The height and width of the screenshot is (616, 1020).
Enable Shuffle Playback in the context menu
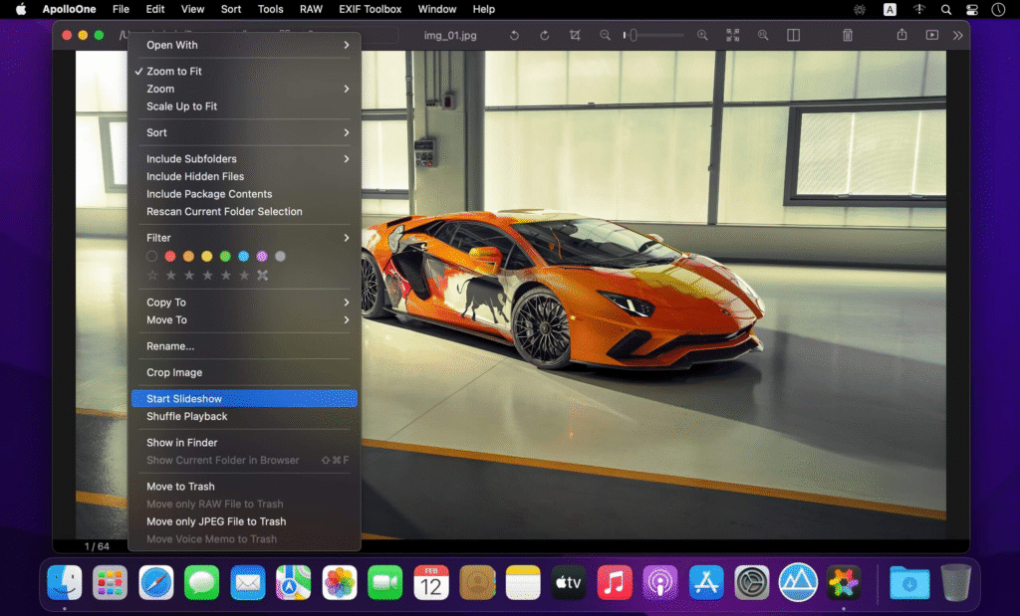pyautogui.click(x=187, y=416)
